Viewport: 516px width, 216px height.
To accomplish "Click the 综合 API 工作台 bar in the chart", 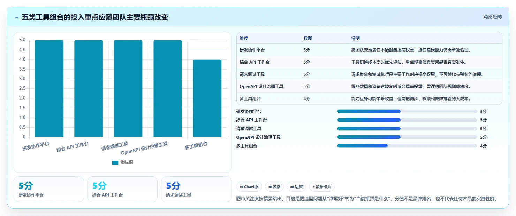I will point(89,88).
